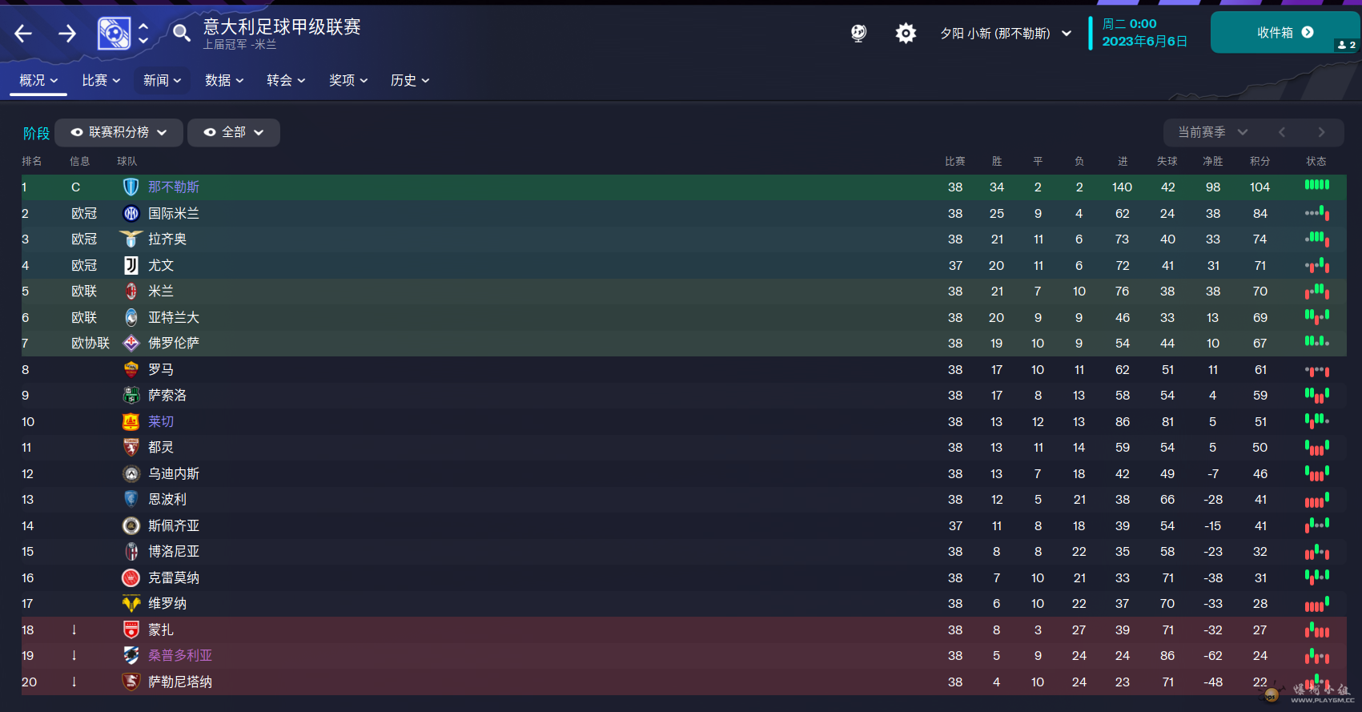Sort table by the 积分 column header
The image size is (1362, 712).
[1260, 161]
